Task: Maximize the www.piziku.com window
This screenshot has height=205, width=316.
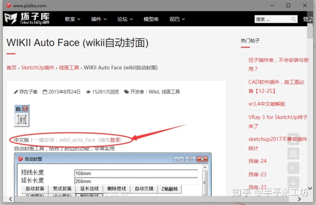Action: [x=288, y=5]
